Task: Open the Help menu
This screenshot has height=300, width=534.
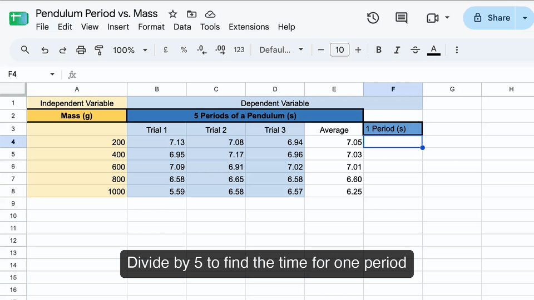Action: point(286,27)
